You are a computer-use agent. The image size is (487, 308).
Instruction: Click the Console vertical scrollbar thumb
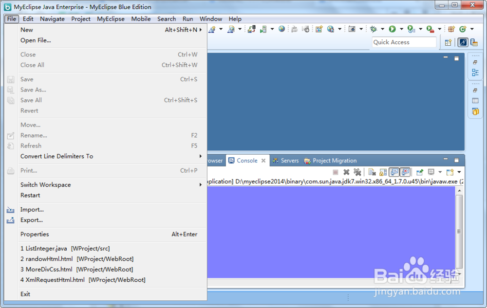(x=459, y=232)
